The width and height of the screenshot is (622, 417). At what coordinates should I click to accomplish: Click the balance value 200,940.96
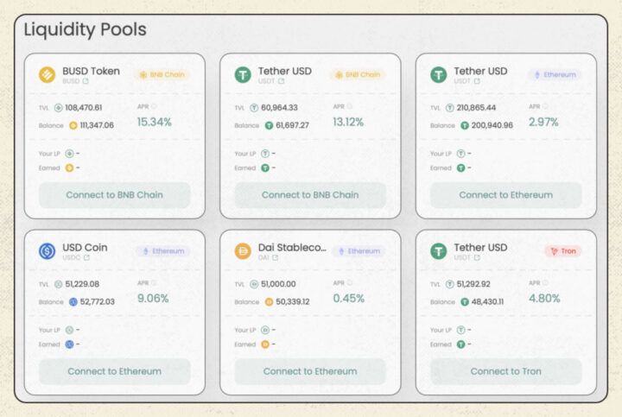[492, 126]
